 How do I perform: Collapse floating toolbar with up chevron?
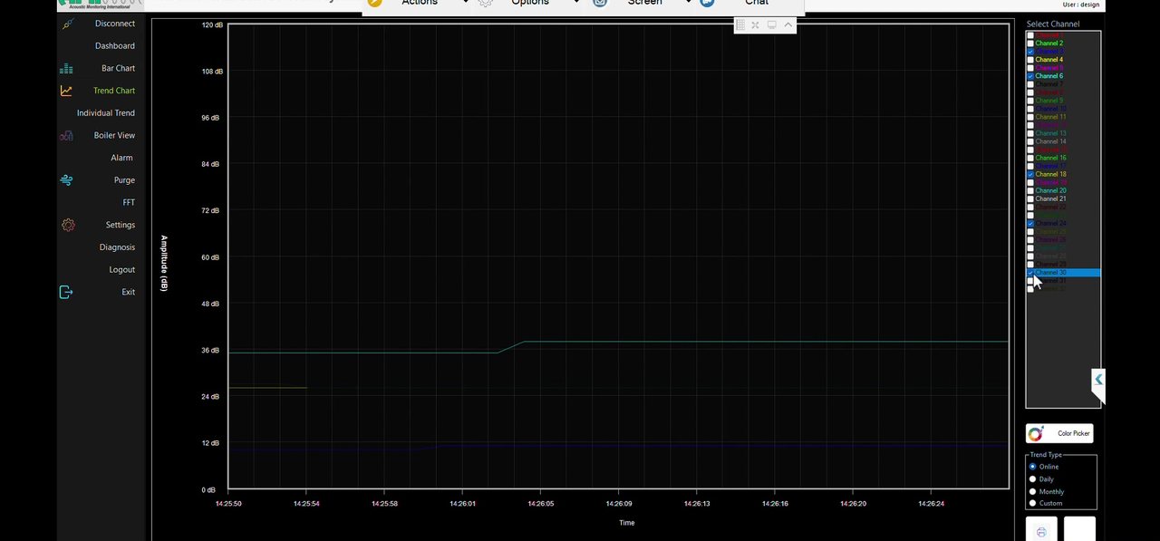[x=788, y=25]
